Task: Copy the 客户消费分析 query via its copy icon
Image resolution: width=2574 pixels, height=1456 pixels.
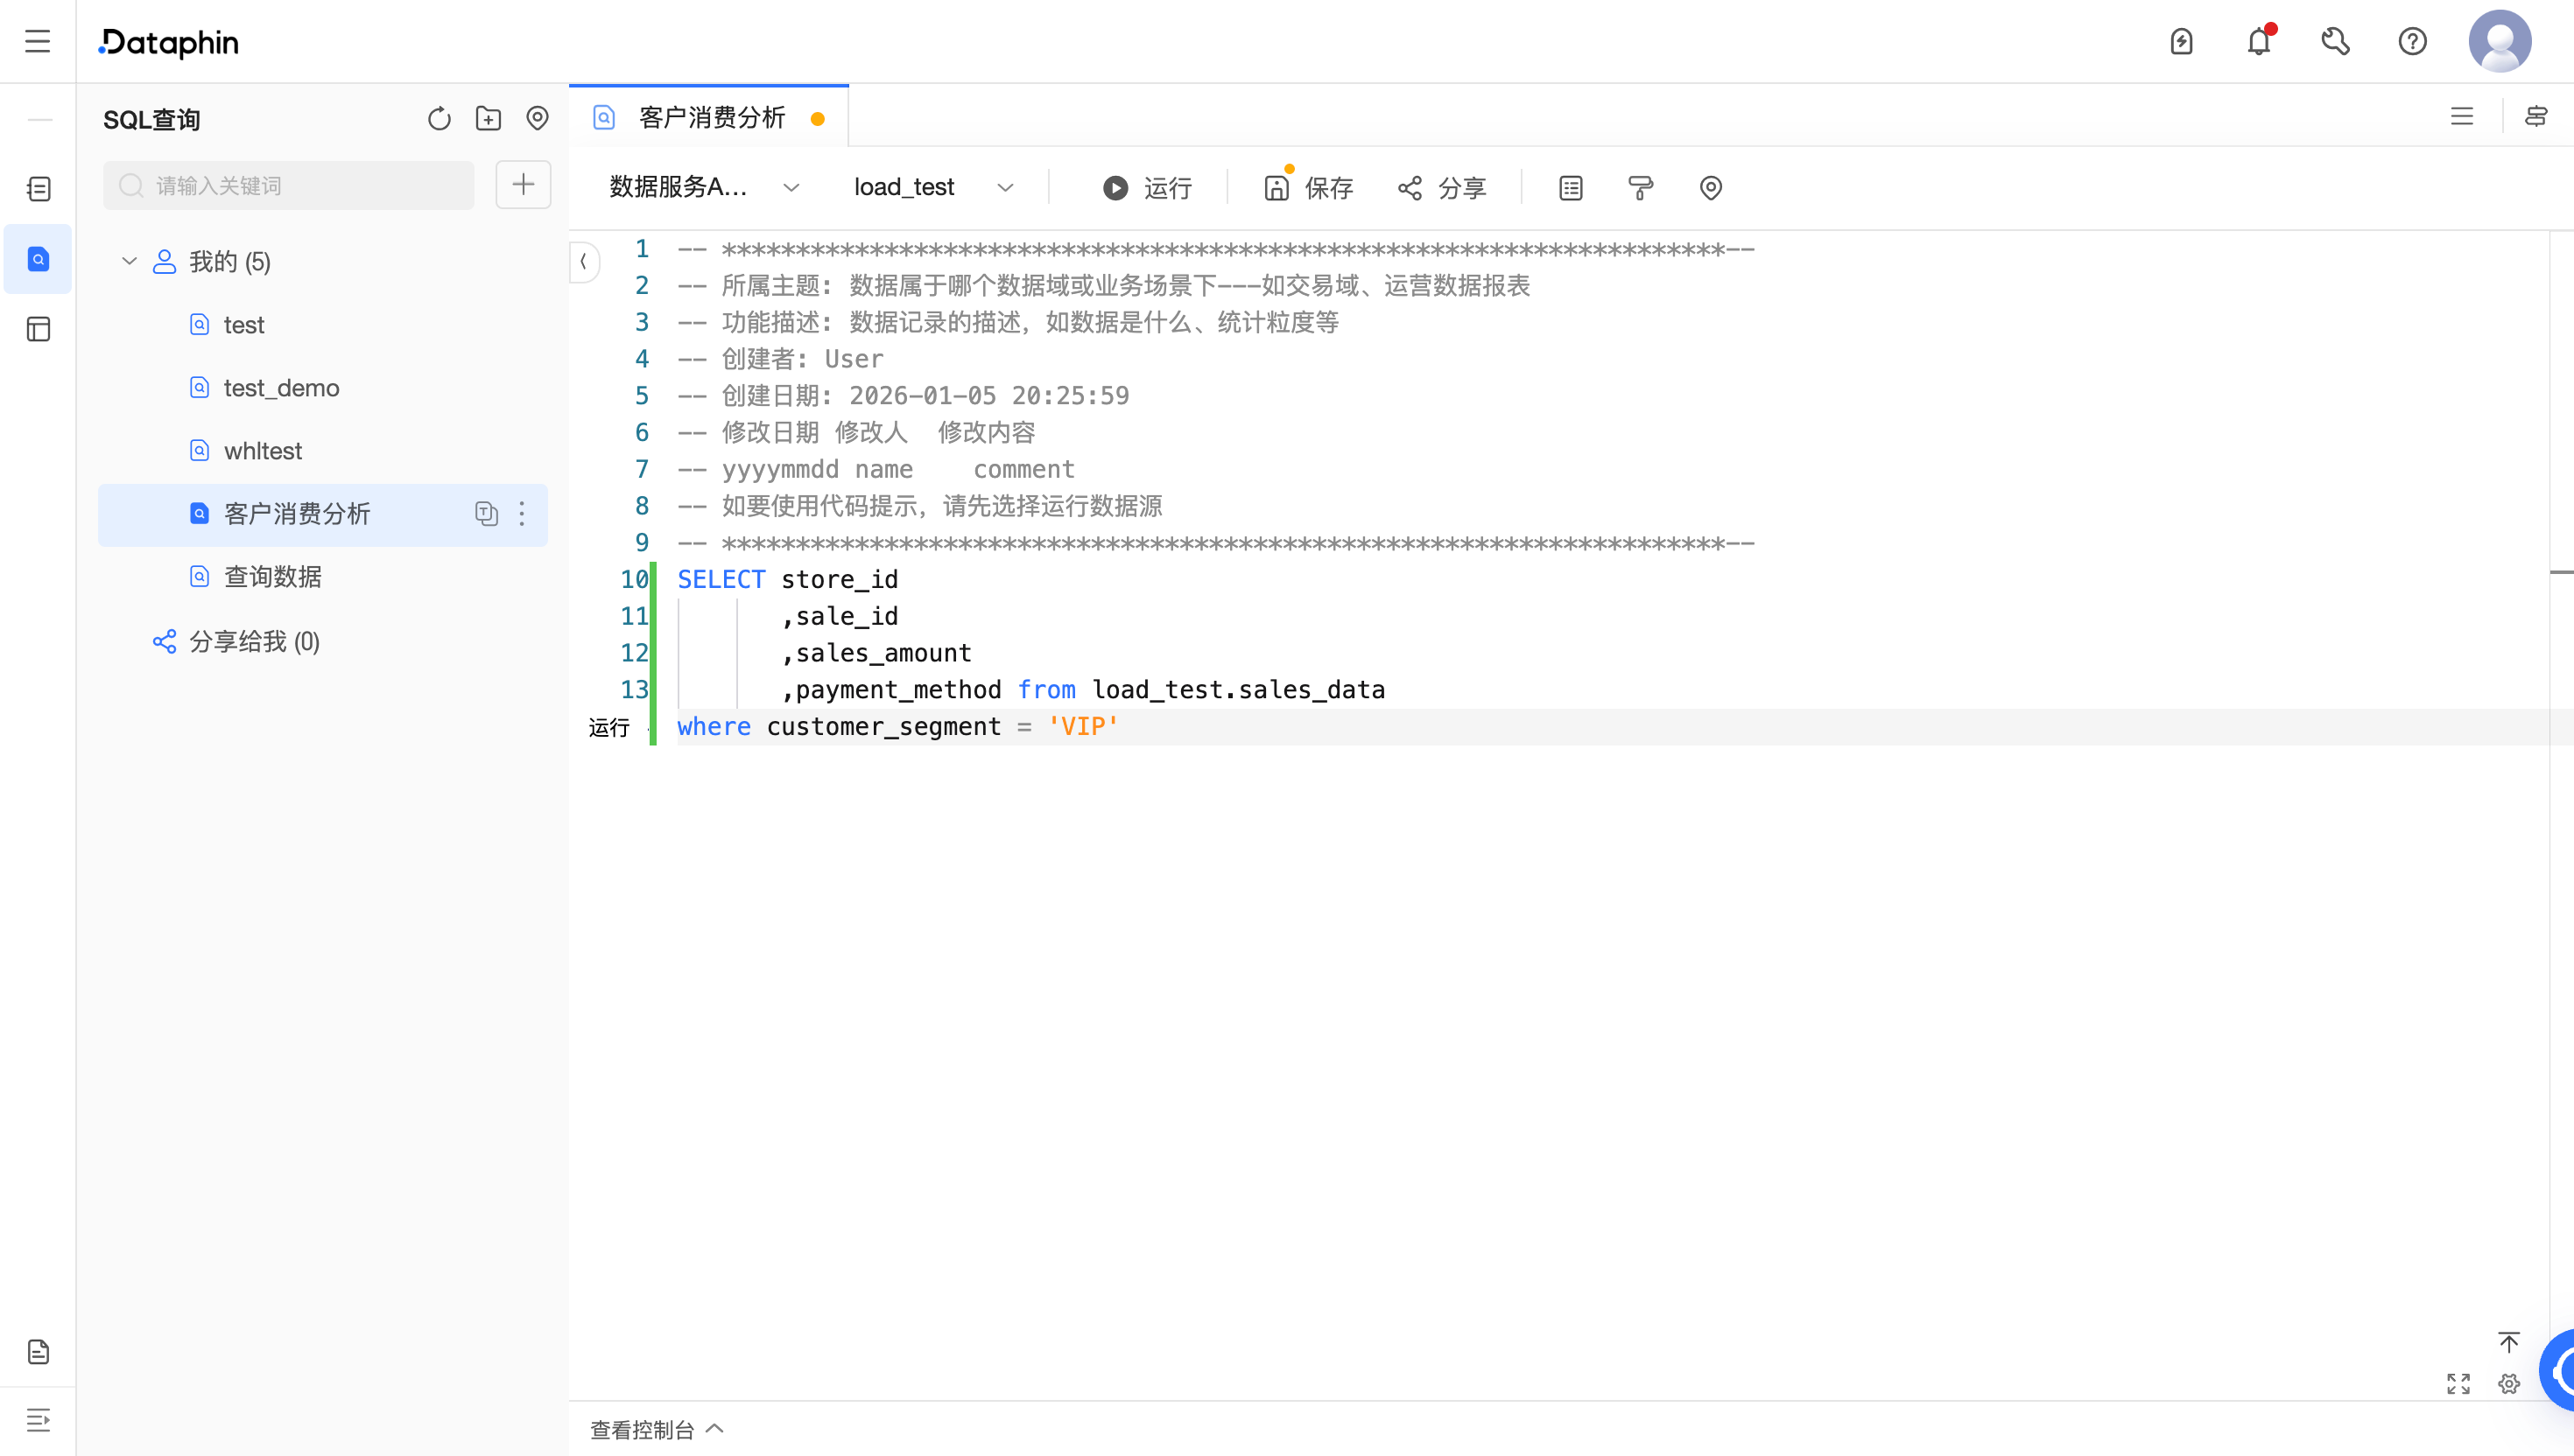Action: (486, 514)
